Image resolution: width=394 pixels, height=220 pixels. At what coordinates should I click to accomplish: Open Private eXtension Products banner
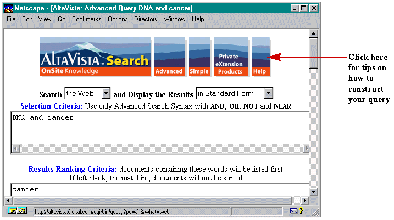click(x=231, y=57)
